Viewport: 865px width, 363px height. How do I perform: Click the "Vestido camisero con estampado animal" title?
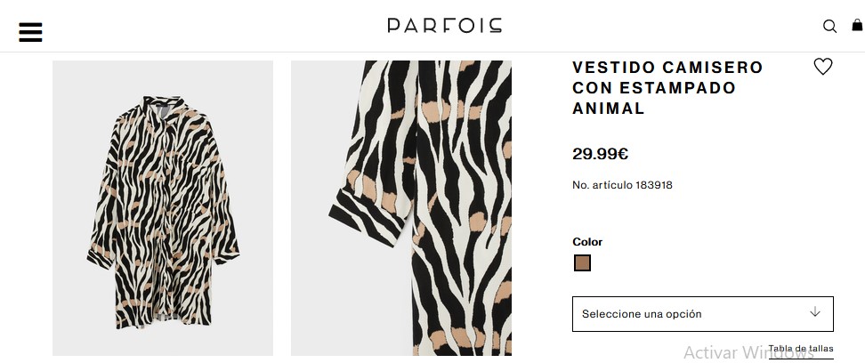pyautogui.click(x=667, y=88)
